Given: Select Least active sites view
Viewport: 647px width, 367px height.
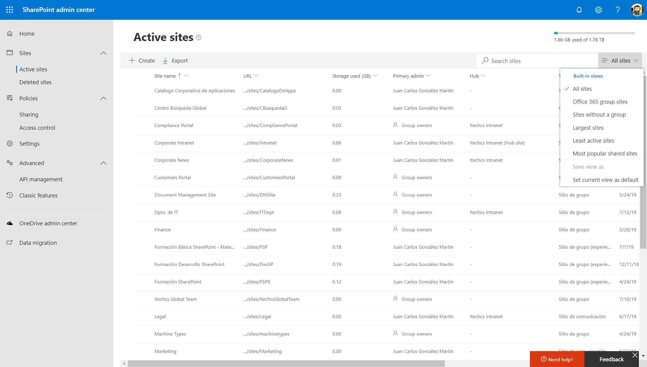Looking at the screenshot, I should [x=593, y=141].
